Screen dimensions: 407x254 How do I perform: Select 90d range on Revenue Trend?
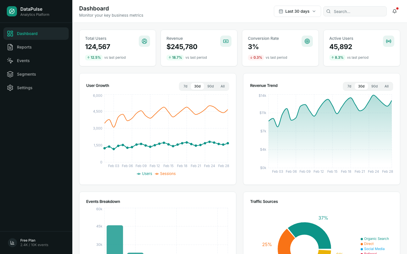pos(374,86)
